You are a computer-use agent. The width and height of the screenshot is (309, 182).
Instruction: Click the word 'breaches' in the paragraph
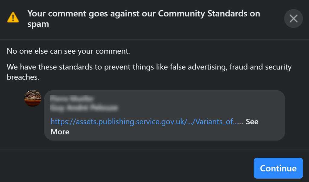[23, 77]
